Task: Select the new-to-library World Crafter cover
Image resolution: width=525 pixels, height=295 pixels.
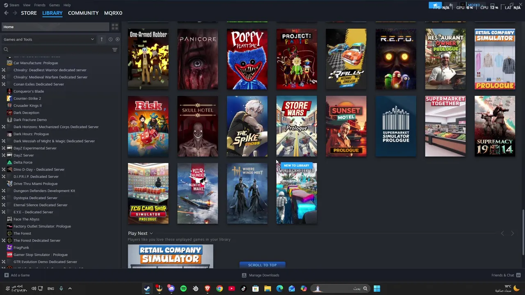Action: [x=297, y=193]
